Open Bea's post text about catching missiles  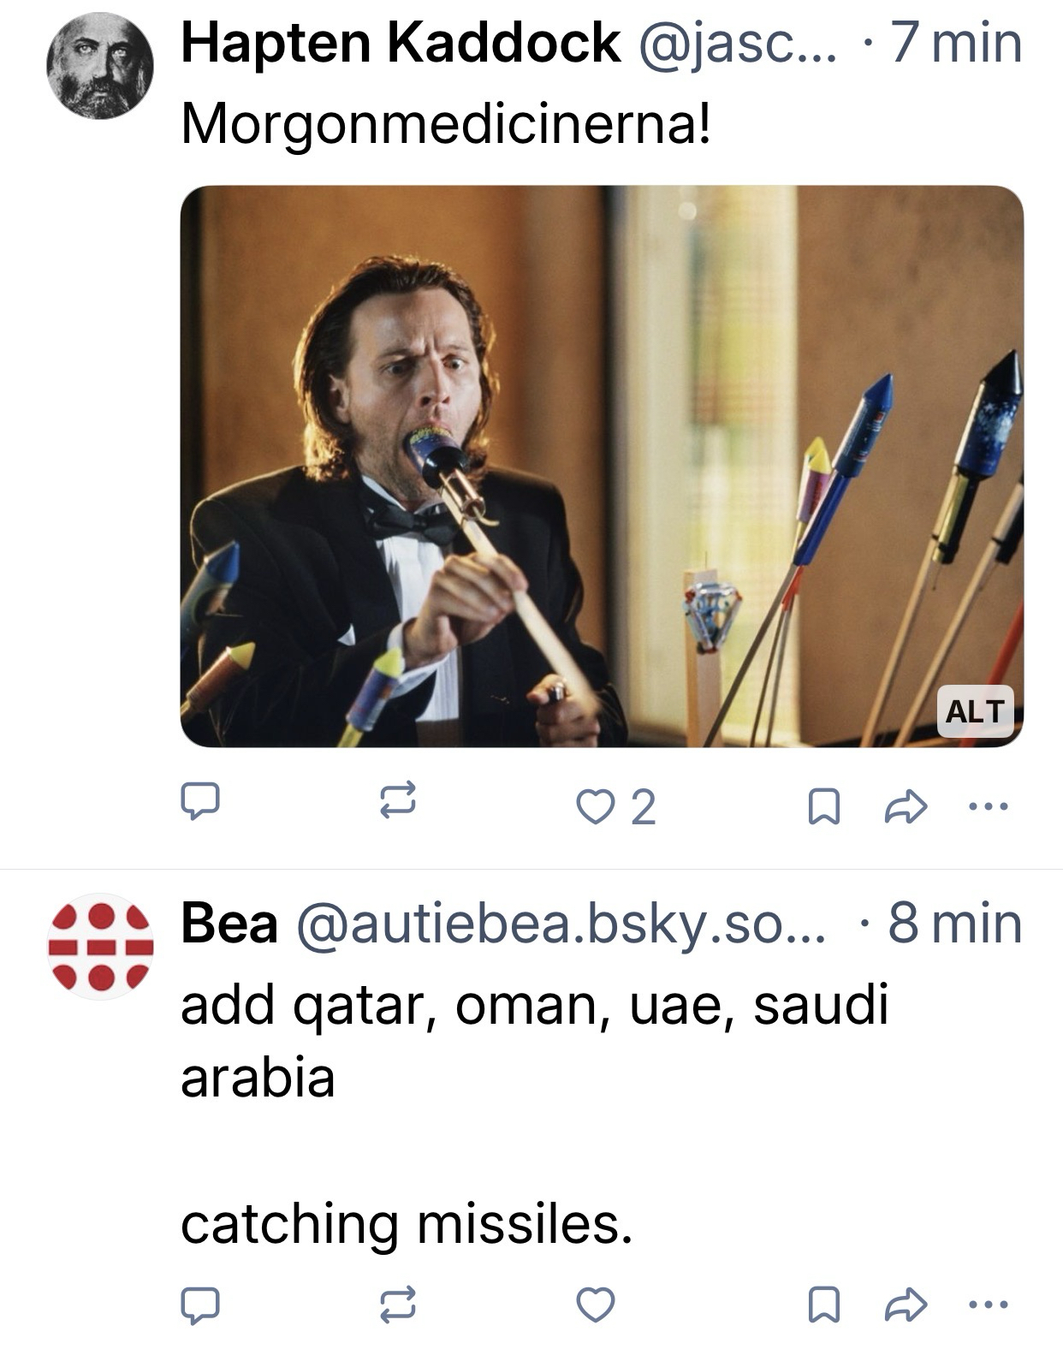tap(406, 1224)
